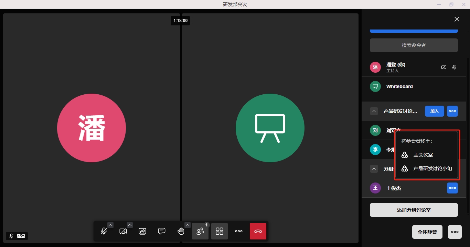Close the participants side panel
470x247 pixels.
pyautogui.click(x=457, y=19)
